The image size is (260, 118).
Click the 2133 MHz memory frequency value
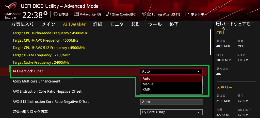[223, 101]
